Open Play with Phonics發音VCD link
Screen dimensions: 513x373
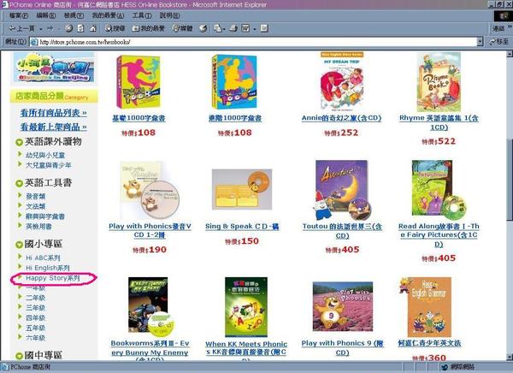[x=150, y=230]
